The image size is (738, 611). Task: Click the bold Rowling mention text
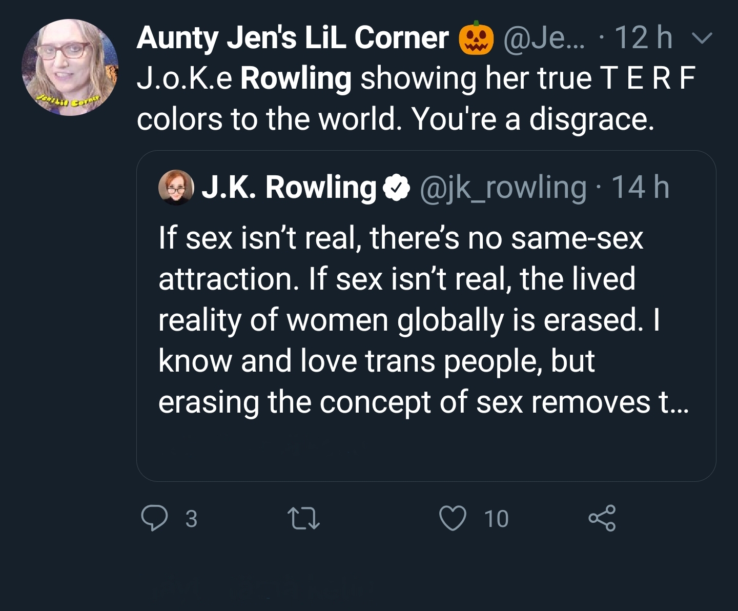click(296, 78)
